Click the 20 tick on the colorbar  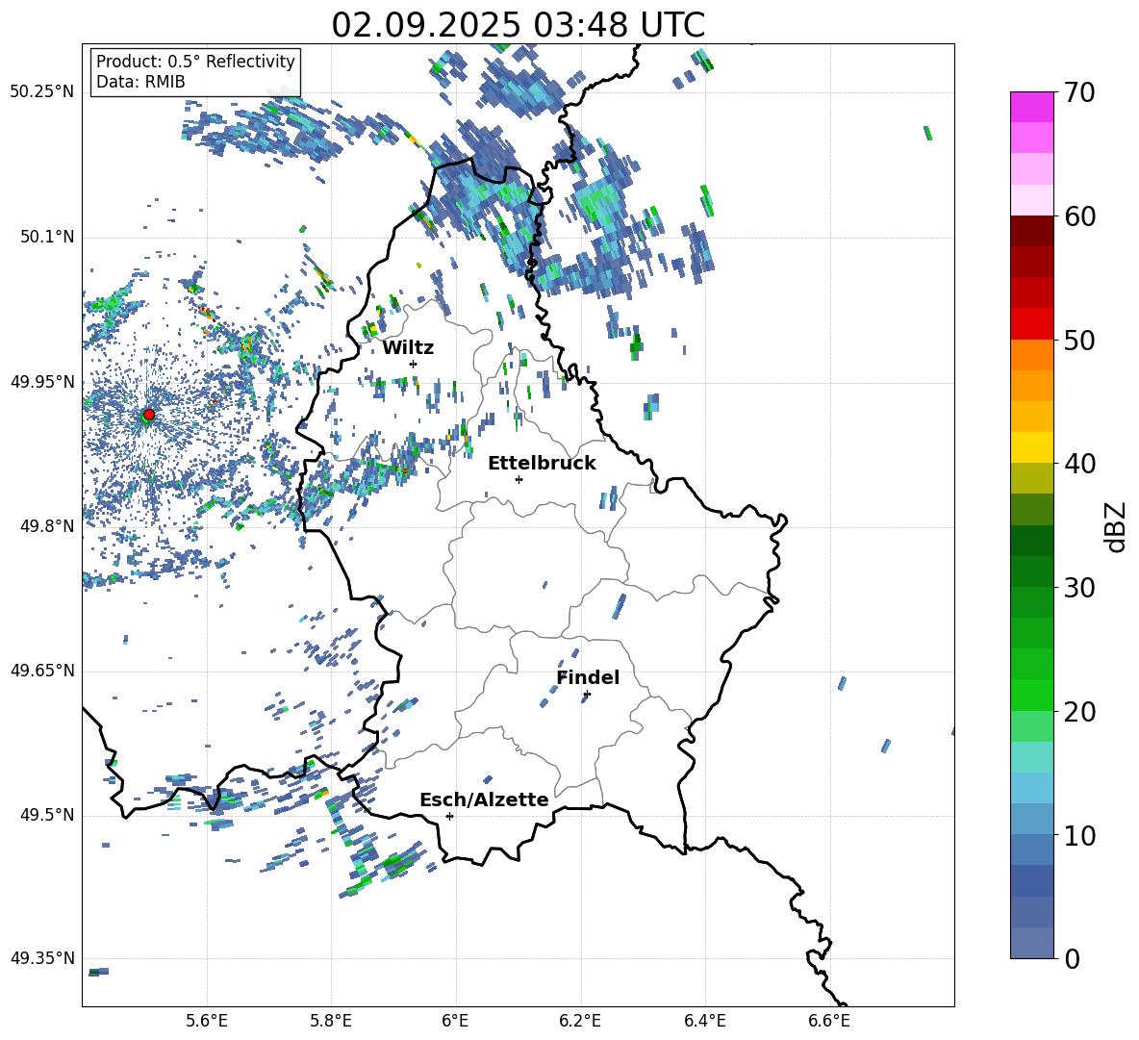[1079, 711]
